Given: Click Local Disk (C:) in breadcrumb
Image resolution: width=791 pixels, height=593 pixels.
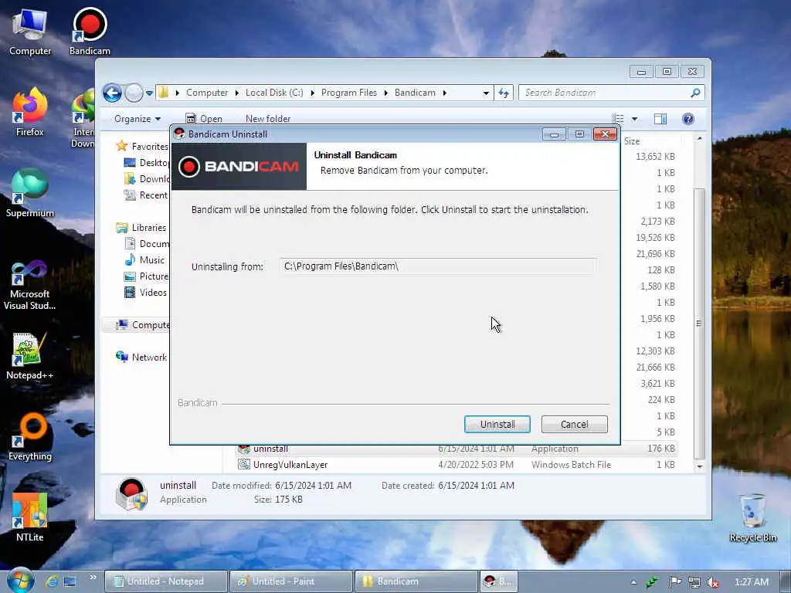Looking at the screenshot, I should click(x=274, y=93).
